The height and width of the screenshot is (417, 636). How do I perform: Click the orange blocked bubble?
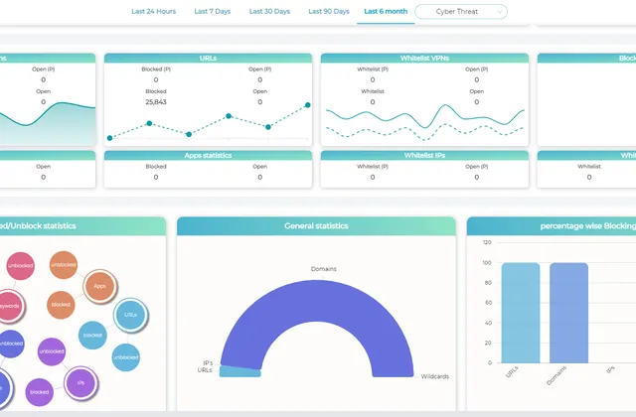coord(61,305)
